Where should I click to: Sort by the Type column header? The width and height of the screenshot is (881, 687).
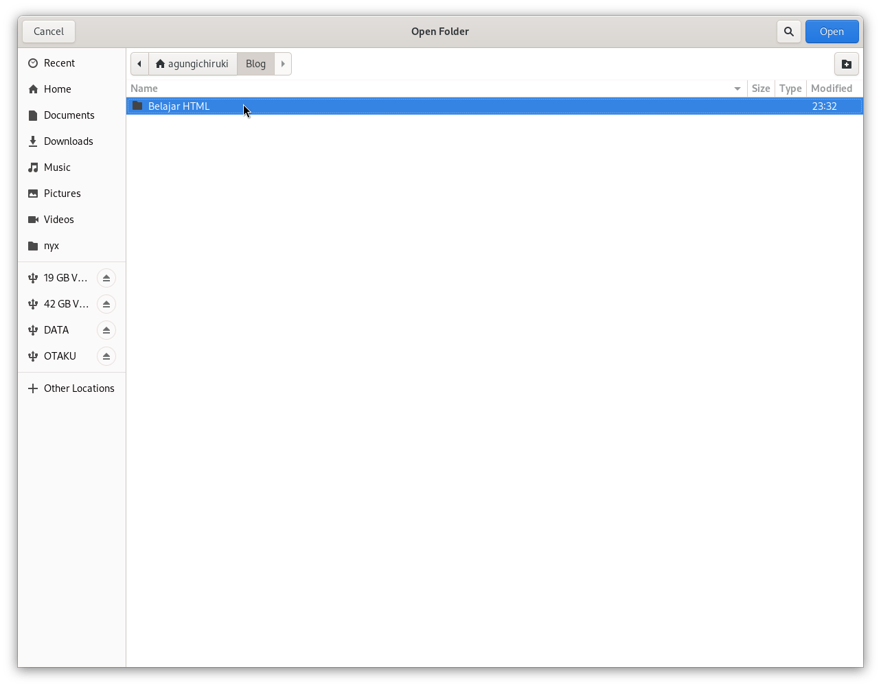(x=790, y=89)
